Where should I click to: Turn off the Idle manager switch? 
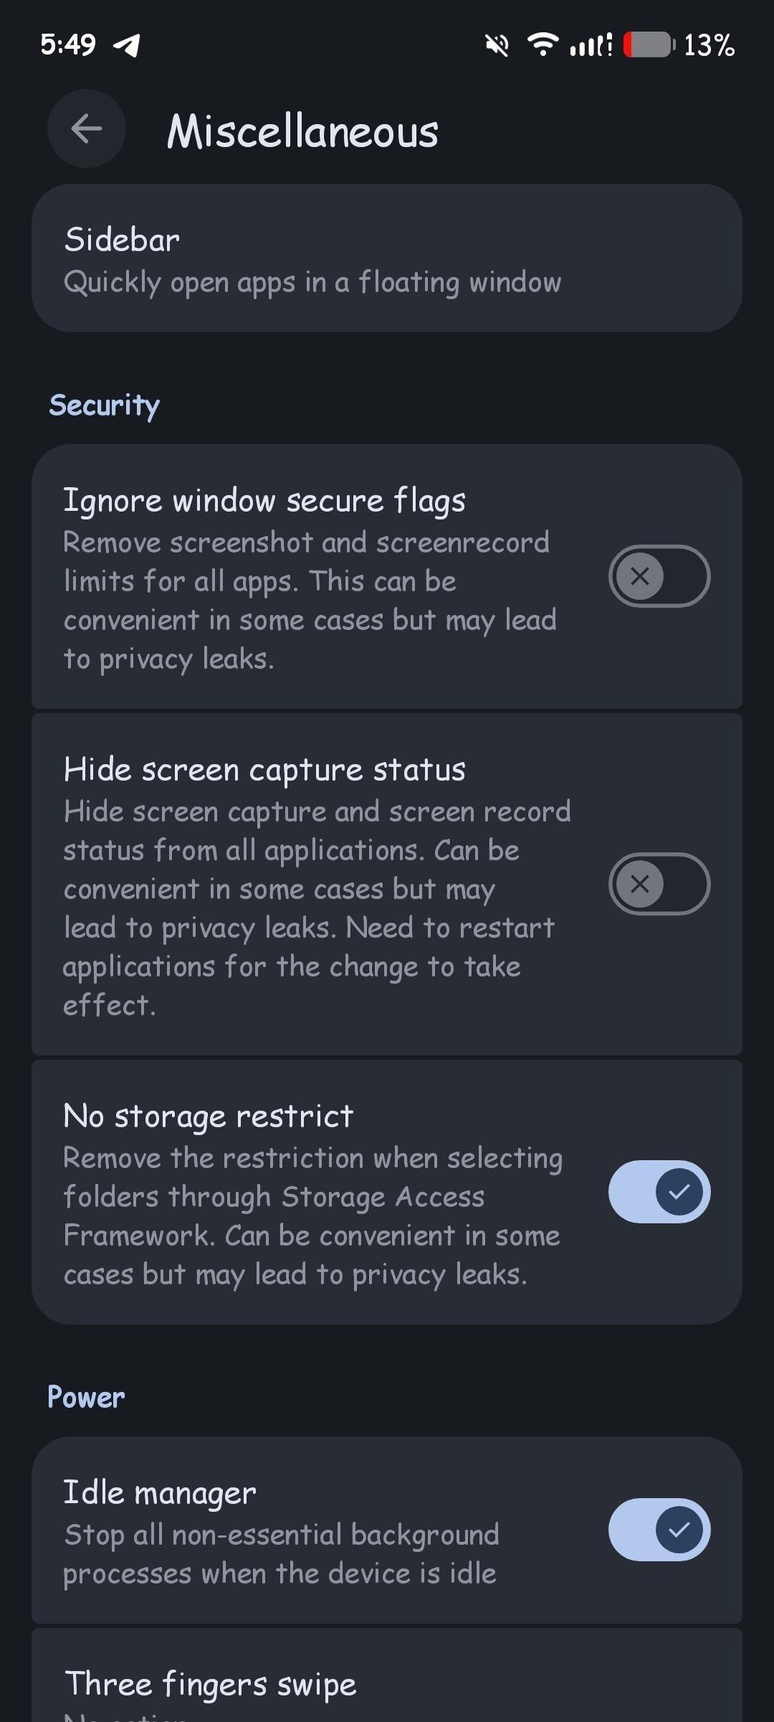click(659, 1530)
